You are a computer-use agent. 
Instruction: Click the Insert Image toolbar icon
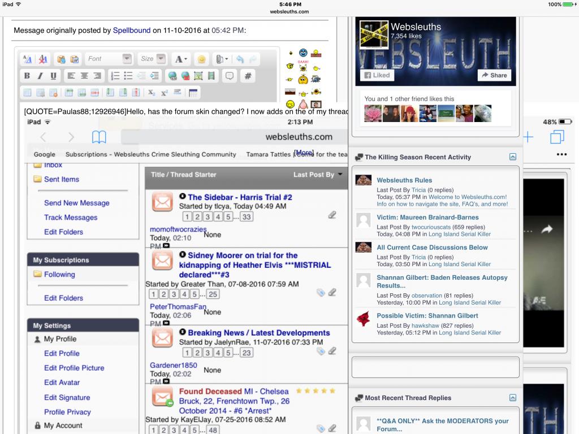[x=198, y=76]
